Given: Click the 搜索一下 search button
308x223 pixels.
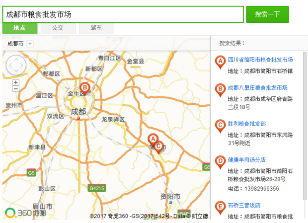Looking at the screenshot, I should 267,14.
